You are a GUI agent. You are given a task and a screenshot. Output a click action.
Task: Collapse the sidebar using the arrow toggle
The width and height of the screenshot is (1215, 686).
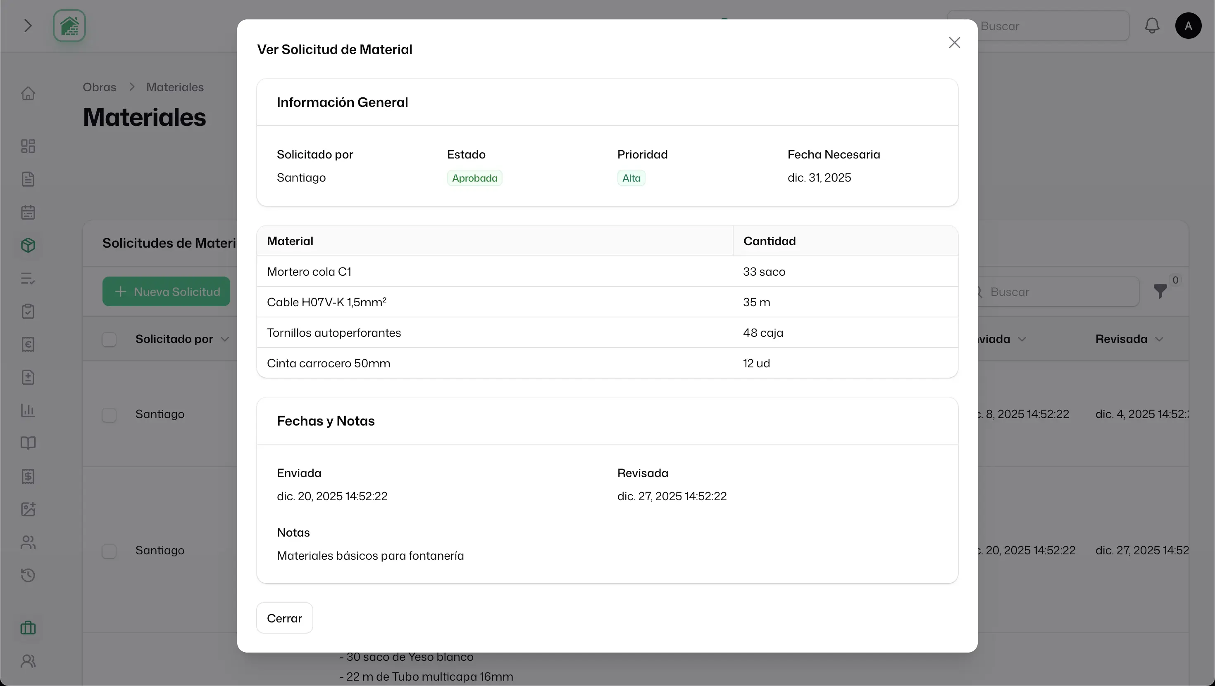[27, 26]
